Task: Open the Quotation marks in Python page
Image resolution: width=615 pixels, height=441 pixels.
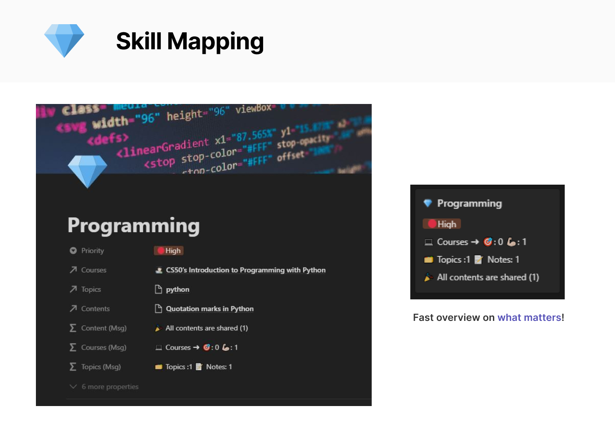Action: [210, 308]
